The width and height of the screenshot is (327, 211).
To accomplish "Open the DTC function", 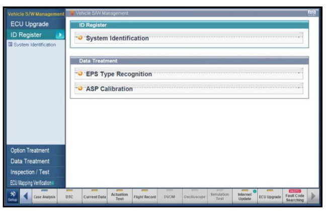I will coord(69,196).
